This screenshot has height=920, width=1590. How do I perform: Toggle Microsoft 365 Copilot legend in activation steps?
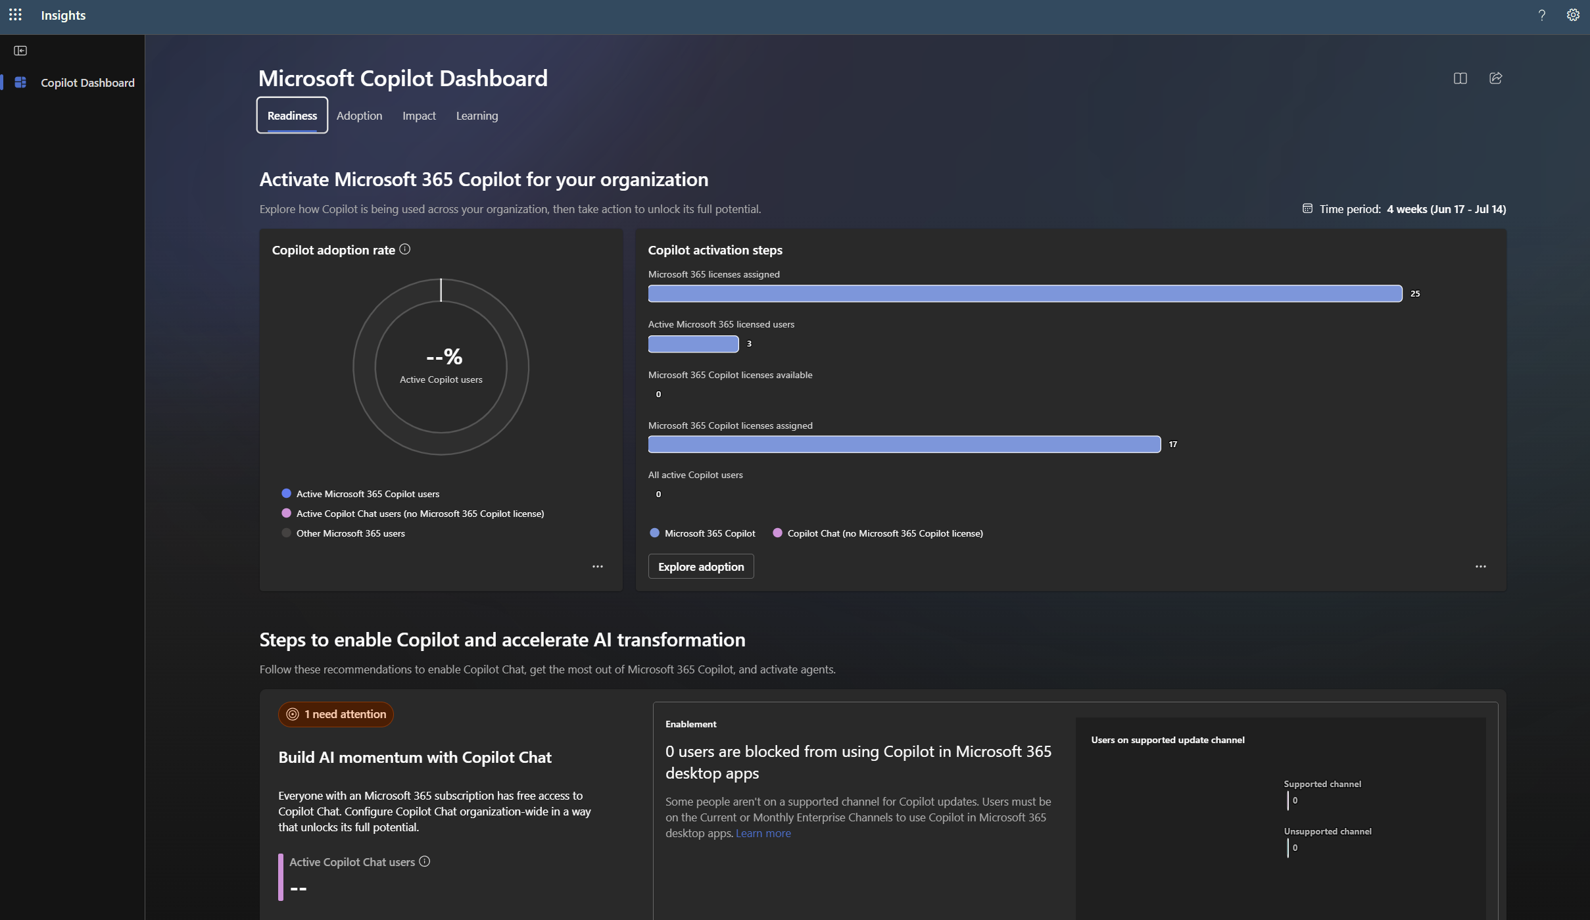point(702,533)
